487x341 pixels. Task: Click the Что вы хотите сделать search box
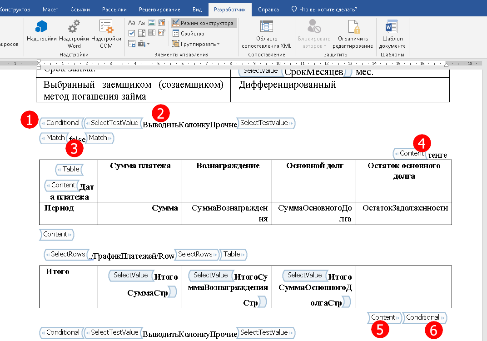324,10
